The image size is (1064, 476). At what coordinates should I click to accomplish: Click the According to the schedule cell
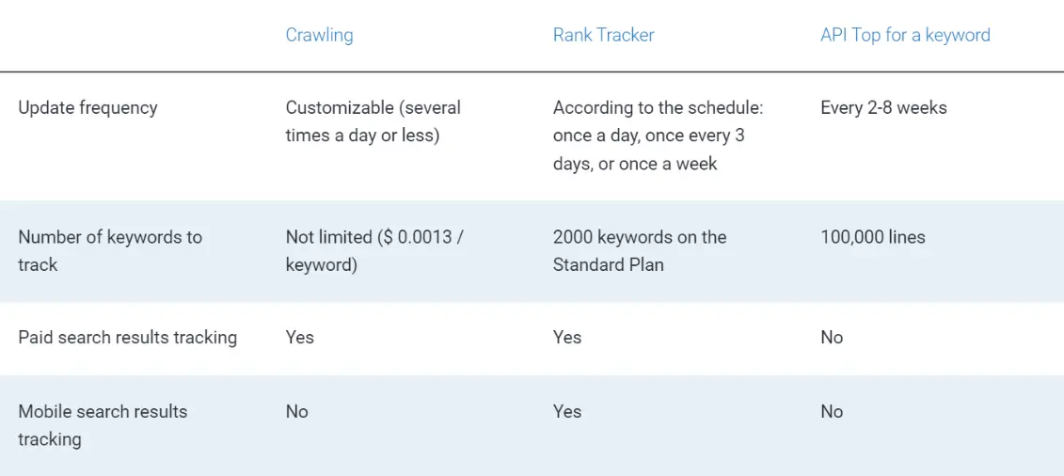tap(658, 135)
